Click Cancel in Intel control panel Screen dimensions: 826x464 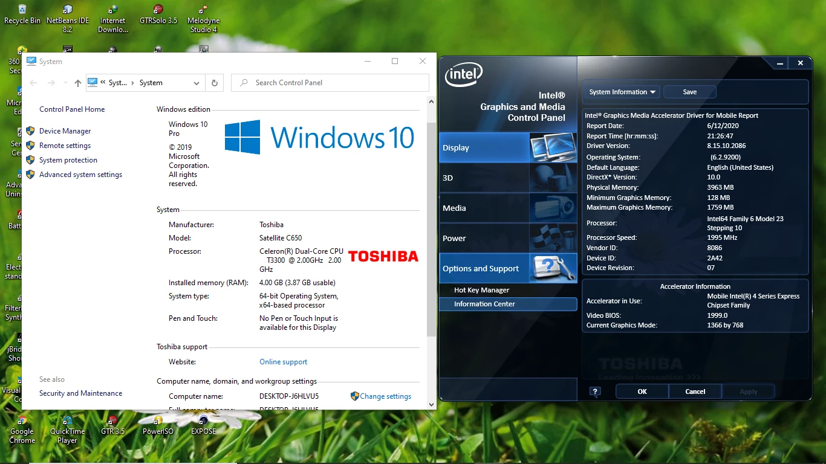(x=695, y=391)
